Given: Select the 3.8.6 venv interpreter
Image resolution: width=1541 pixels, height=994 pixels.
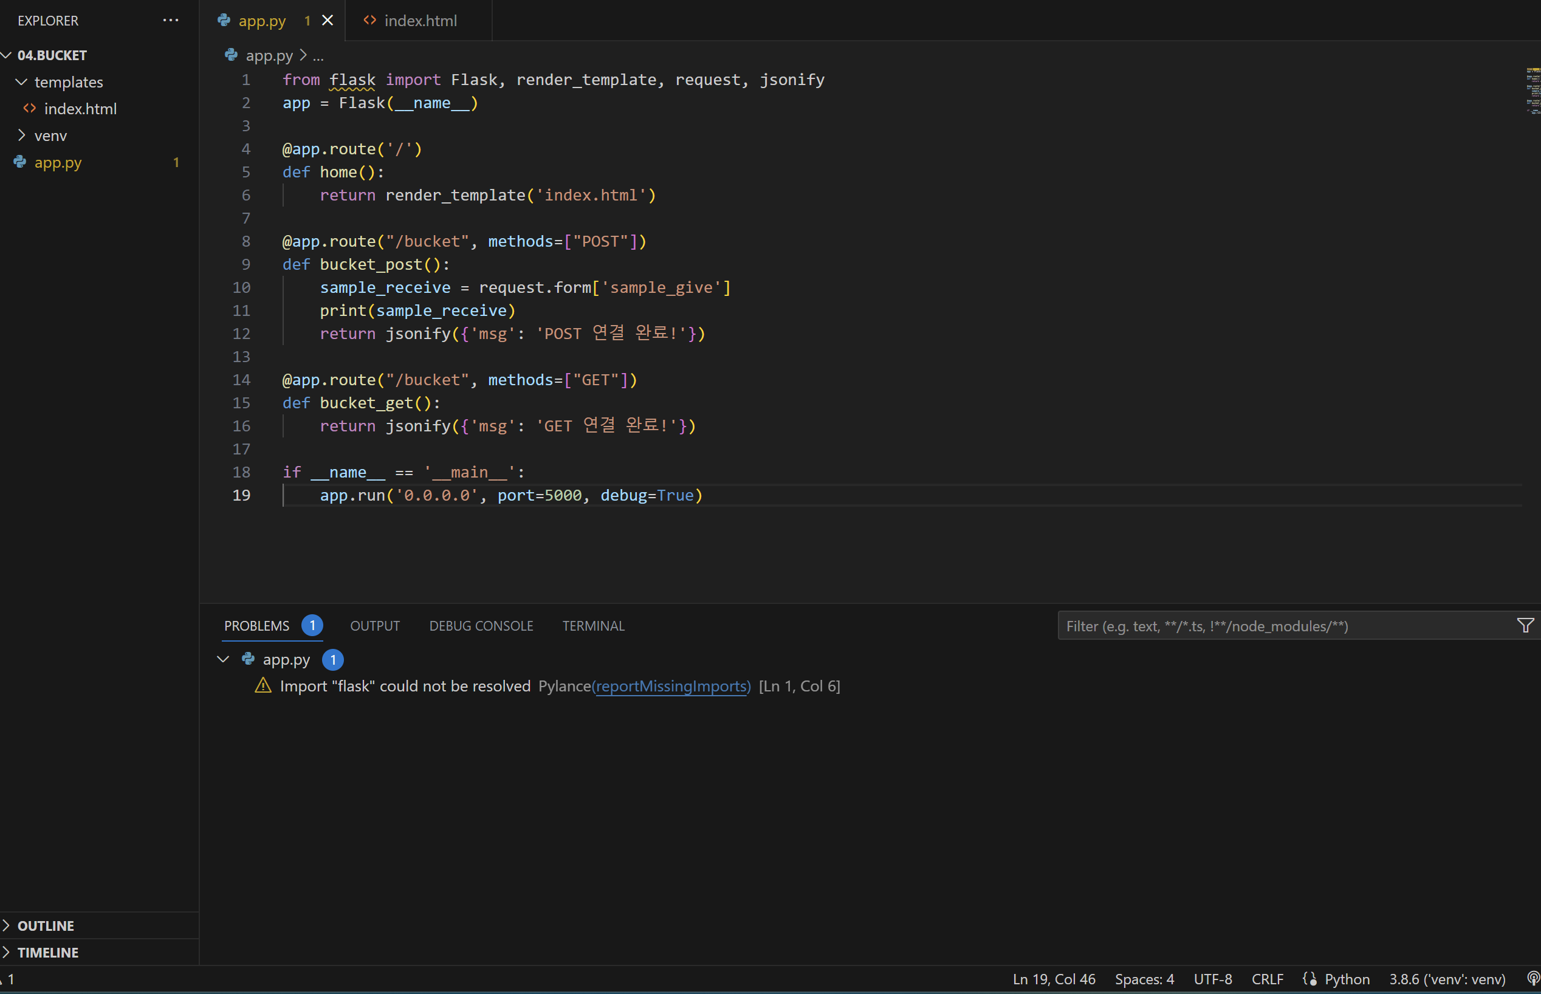Looking at the screenshot, I should tap(1447, 979).
